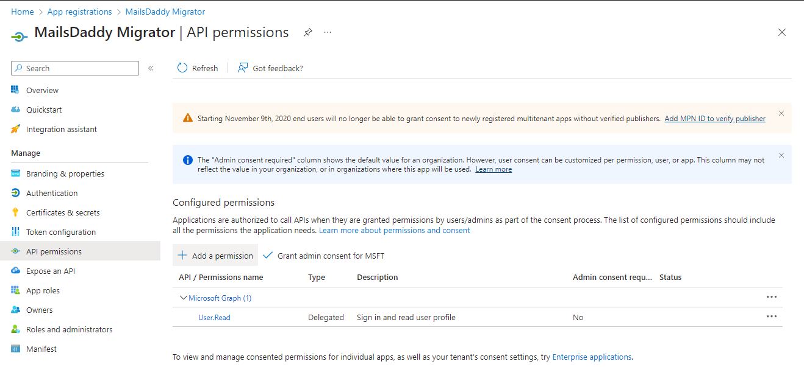Click the Manifest icon in sidebar
804x367 pixels.
coord(15,349)
